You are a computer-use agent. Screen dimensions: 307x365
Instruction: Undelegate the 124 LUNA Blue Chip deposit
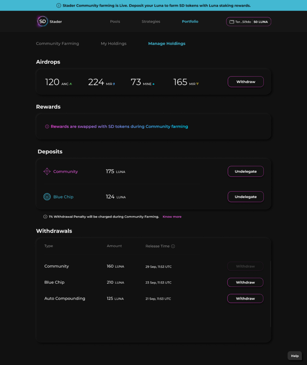(246, 197)
